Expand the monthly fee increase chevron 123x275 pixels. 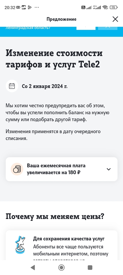(x=109, y=169)
